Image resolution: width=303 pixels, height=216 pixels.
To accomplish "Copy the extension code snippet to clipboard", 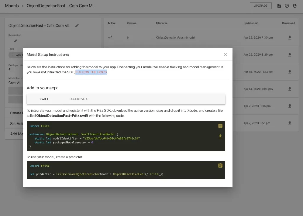I will (x=220, y=126).
